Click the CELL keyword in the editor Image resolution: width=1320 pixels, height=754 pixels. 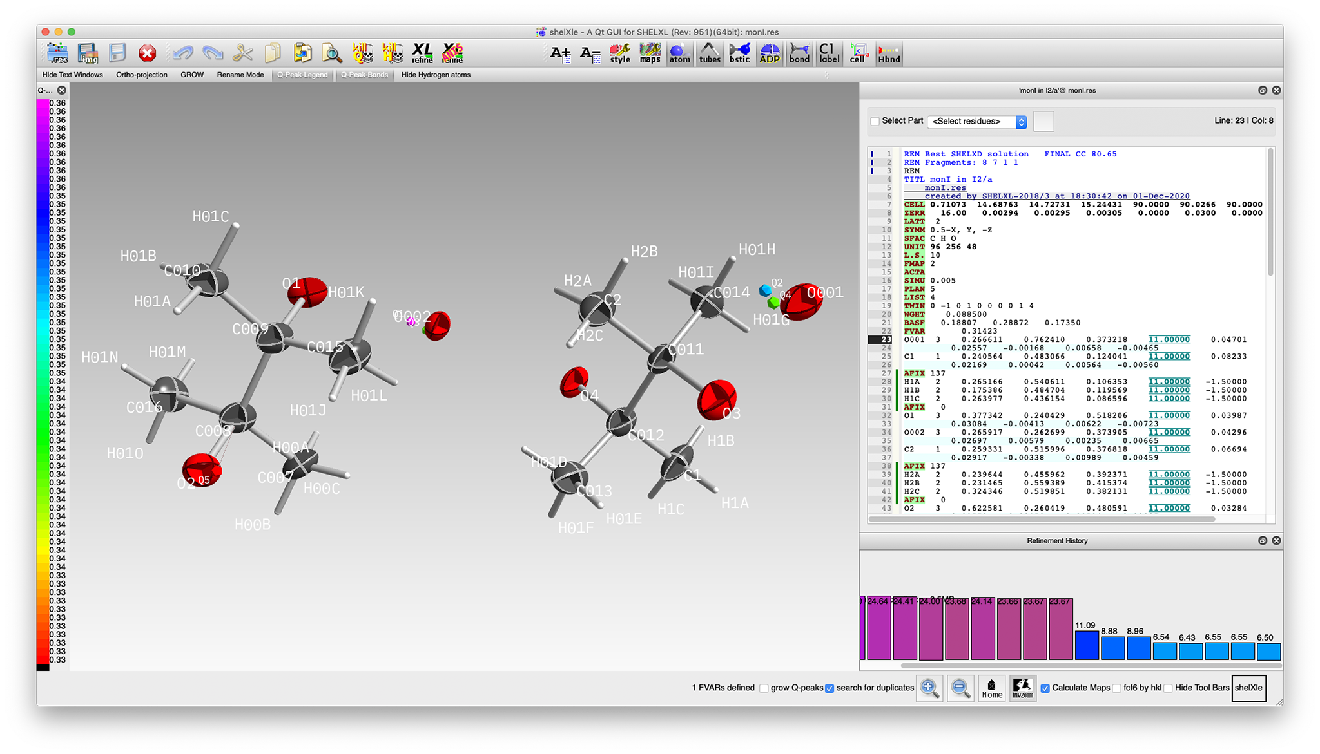(914, 205)
